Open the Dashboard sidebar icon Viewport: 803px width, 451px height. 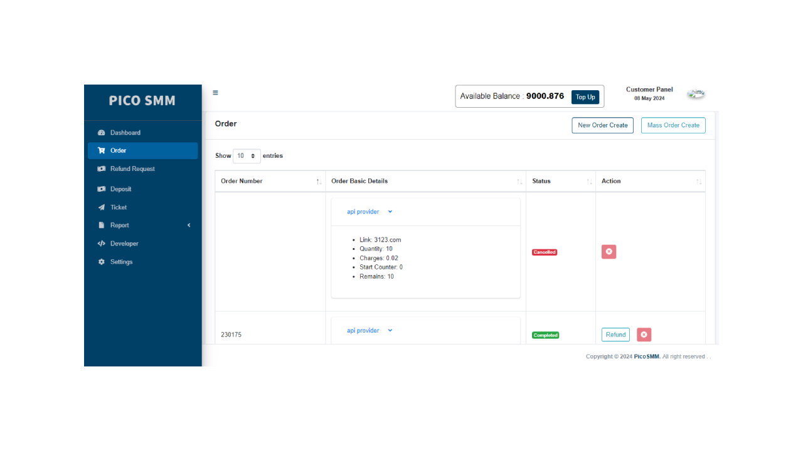pyautogui.click(x=102, y=132)
